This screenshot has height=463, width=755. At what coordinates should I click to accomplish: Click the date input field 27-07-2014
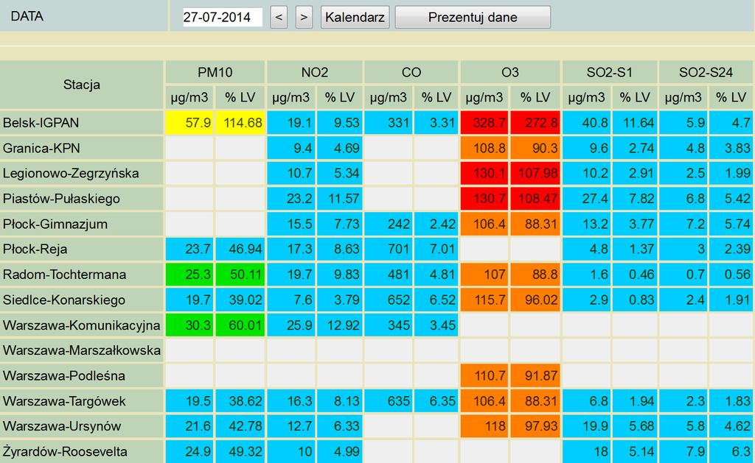pos(223,18)
